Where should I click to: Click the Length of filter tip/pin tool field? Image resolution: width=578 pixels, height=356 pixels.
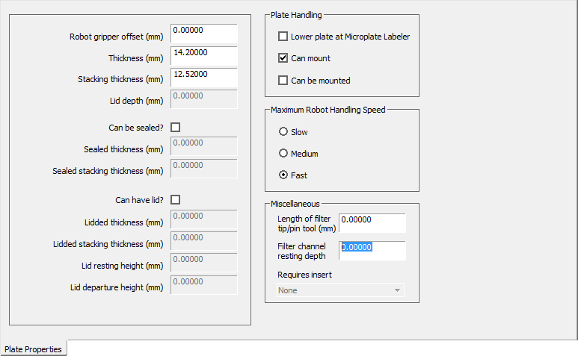pyautogui.click(x=372, y=223)
